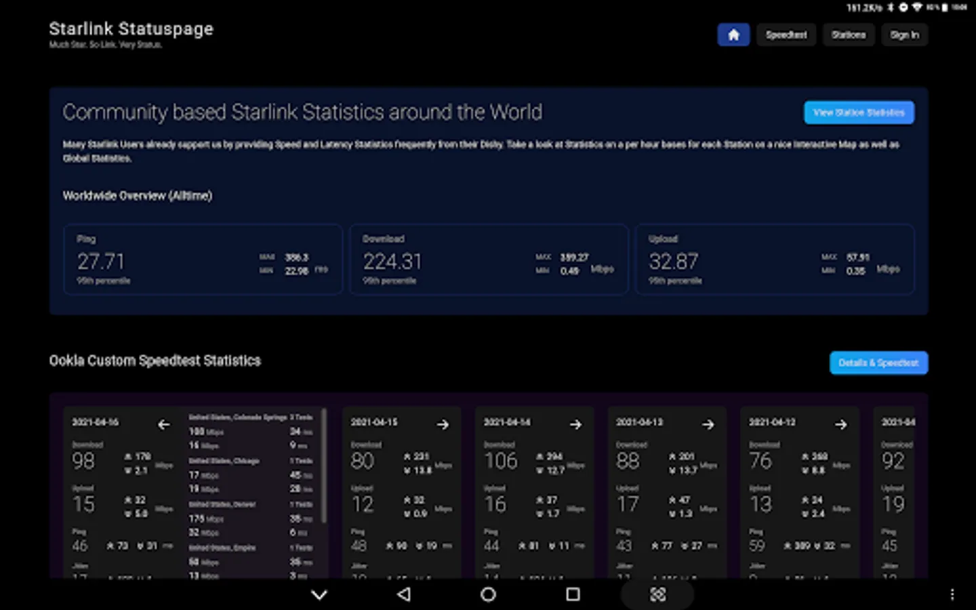
Task: Tap the Wi-Fi status bar icon
Action: pyautogui.click(x=917, y=7)
